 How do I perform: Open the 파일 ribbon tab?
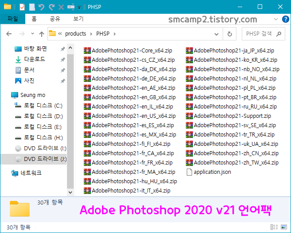point(12,19)
